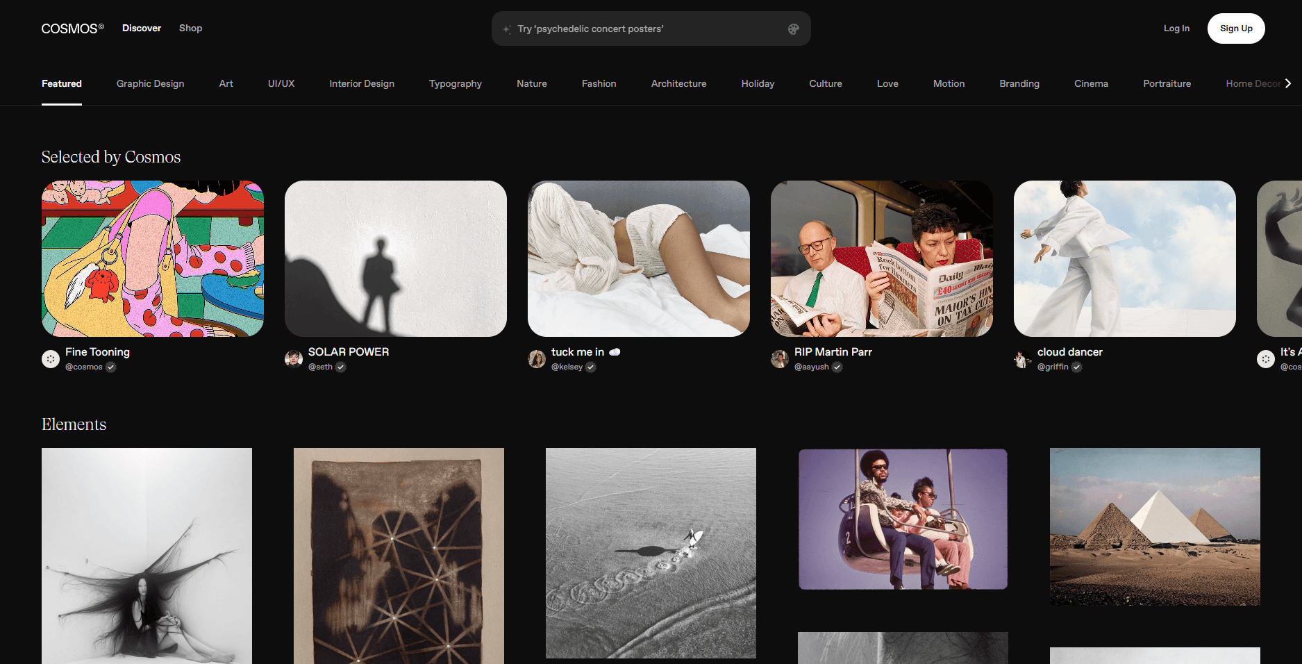Click the verified badge next to @aayush
The height and width of the screenshot is (664, 1302).
point(837,367)
